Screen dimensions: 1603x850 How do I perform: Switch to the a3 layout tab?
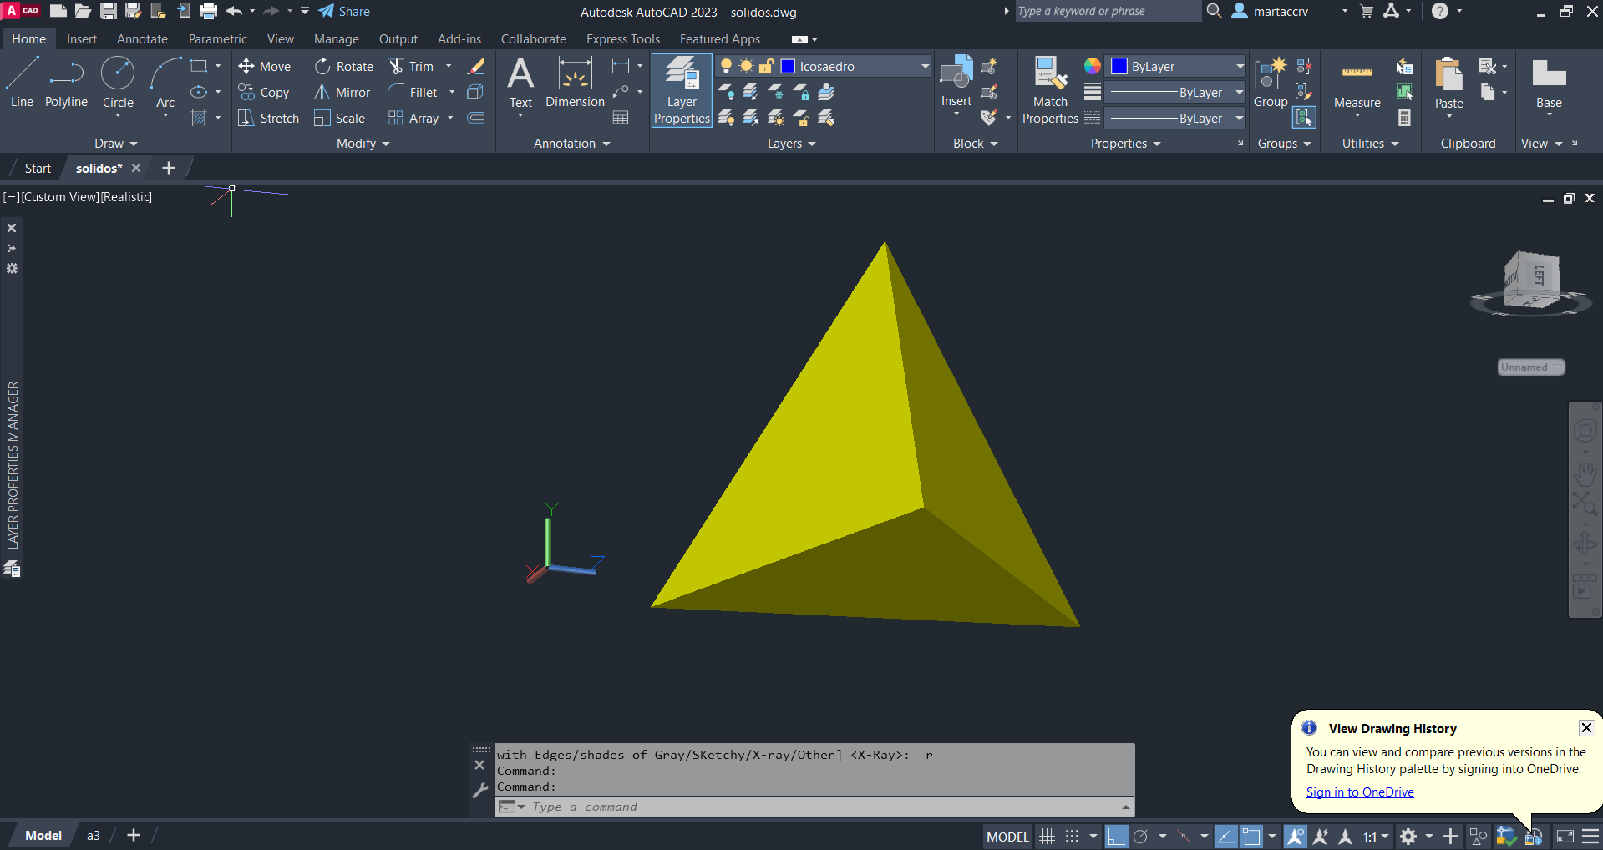pyautogui.click(x=94, y=836)
